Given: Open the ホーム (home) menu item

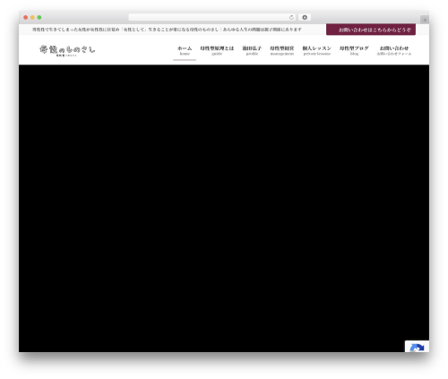Looking at the screenshot, I should (x=185, y=50).
